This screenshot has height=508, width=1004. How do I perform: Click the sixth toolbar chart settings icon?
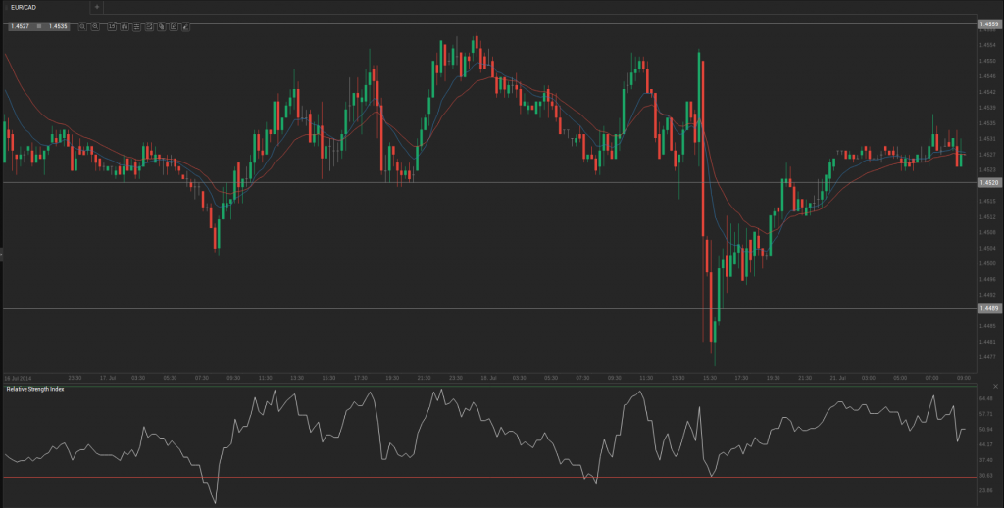tap(148, 26)
